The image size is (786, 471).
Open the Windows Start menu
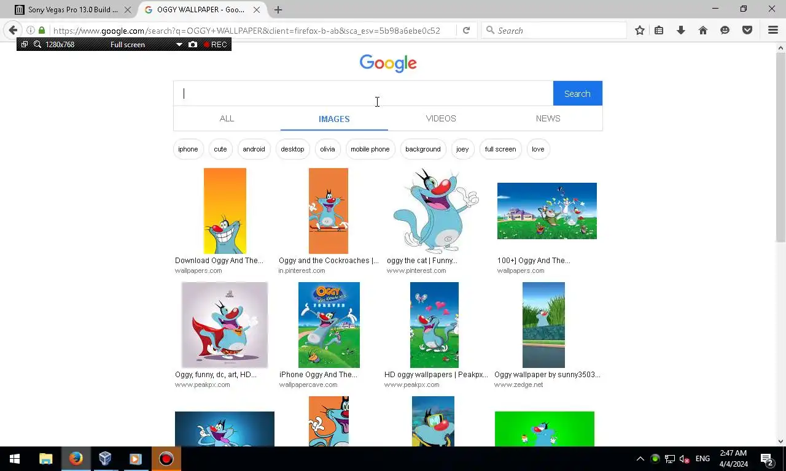click(15, 459)
